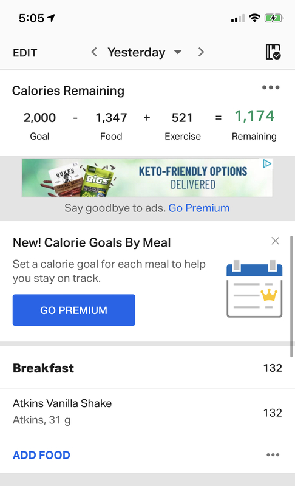Select the Breakfast meal header
Viewport: 295px width, 486px height.
pos(147,368)
